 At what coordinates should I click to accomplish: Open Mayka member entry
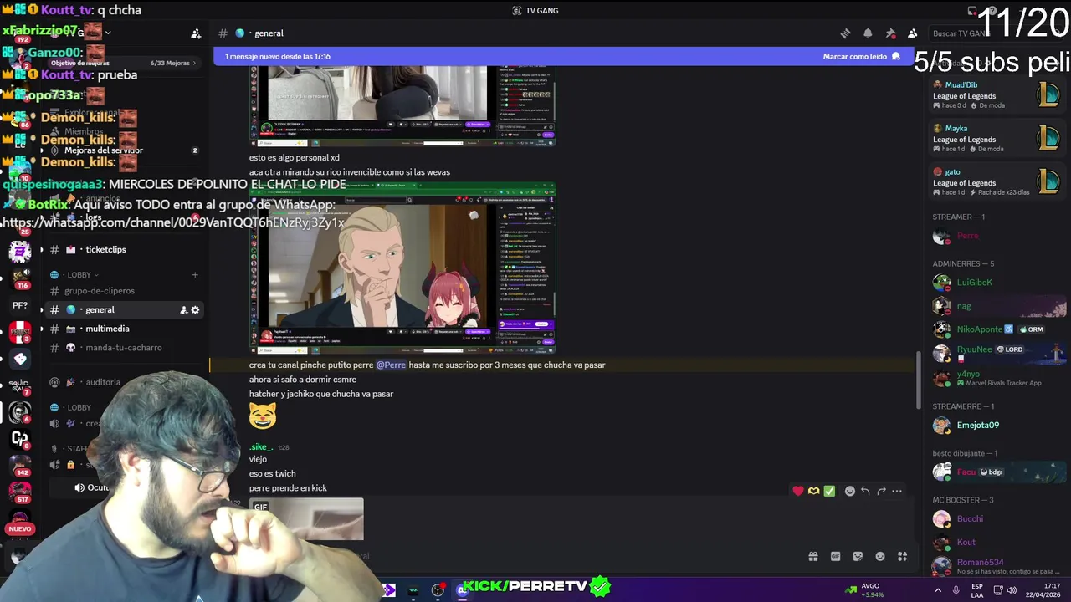pos(996,138)
